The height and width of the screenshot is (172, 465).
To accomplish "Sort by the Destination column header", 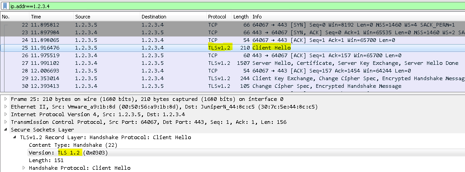I will [x=173, y=17].
